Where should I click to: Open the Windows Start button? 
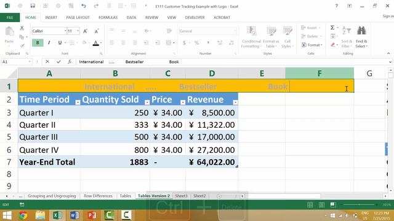coord(7,215)
